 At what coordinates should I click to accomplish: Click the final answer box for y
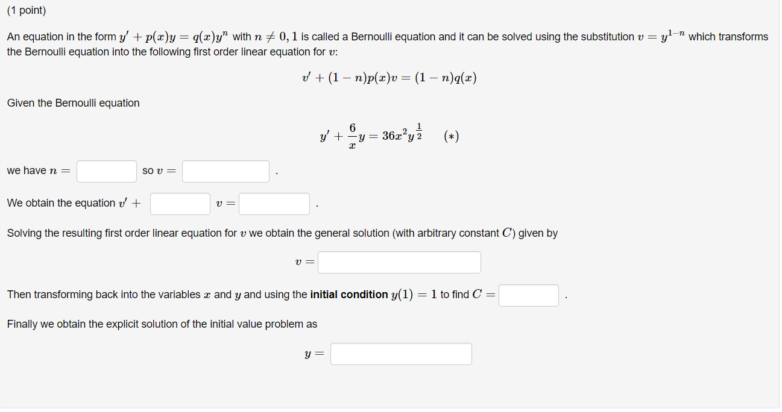[400, 354]
